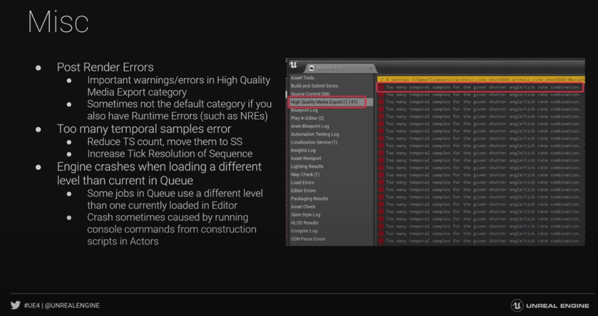
Task: Select Automation Testing Log category
Action: pos(315,134)
